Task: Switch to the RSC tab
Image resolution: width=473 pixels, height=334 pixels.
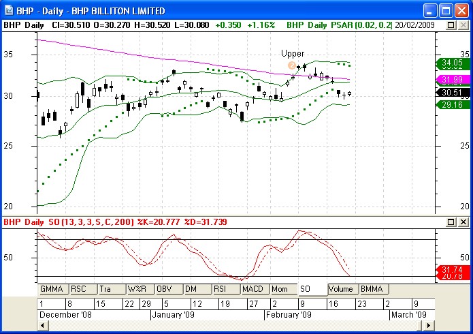Action: [82, 289]
